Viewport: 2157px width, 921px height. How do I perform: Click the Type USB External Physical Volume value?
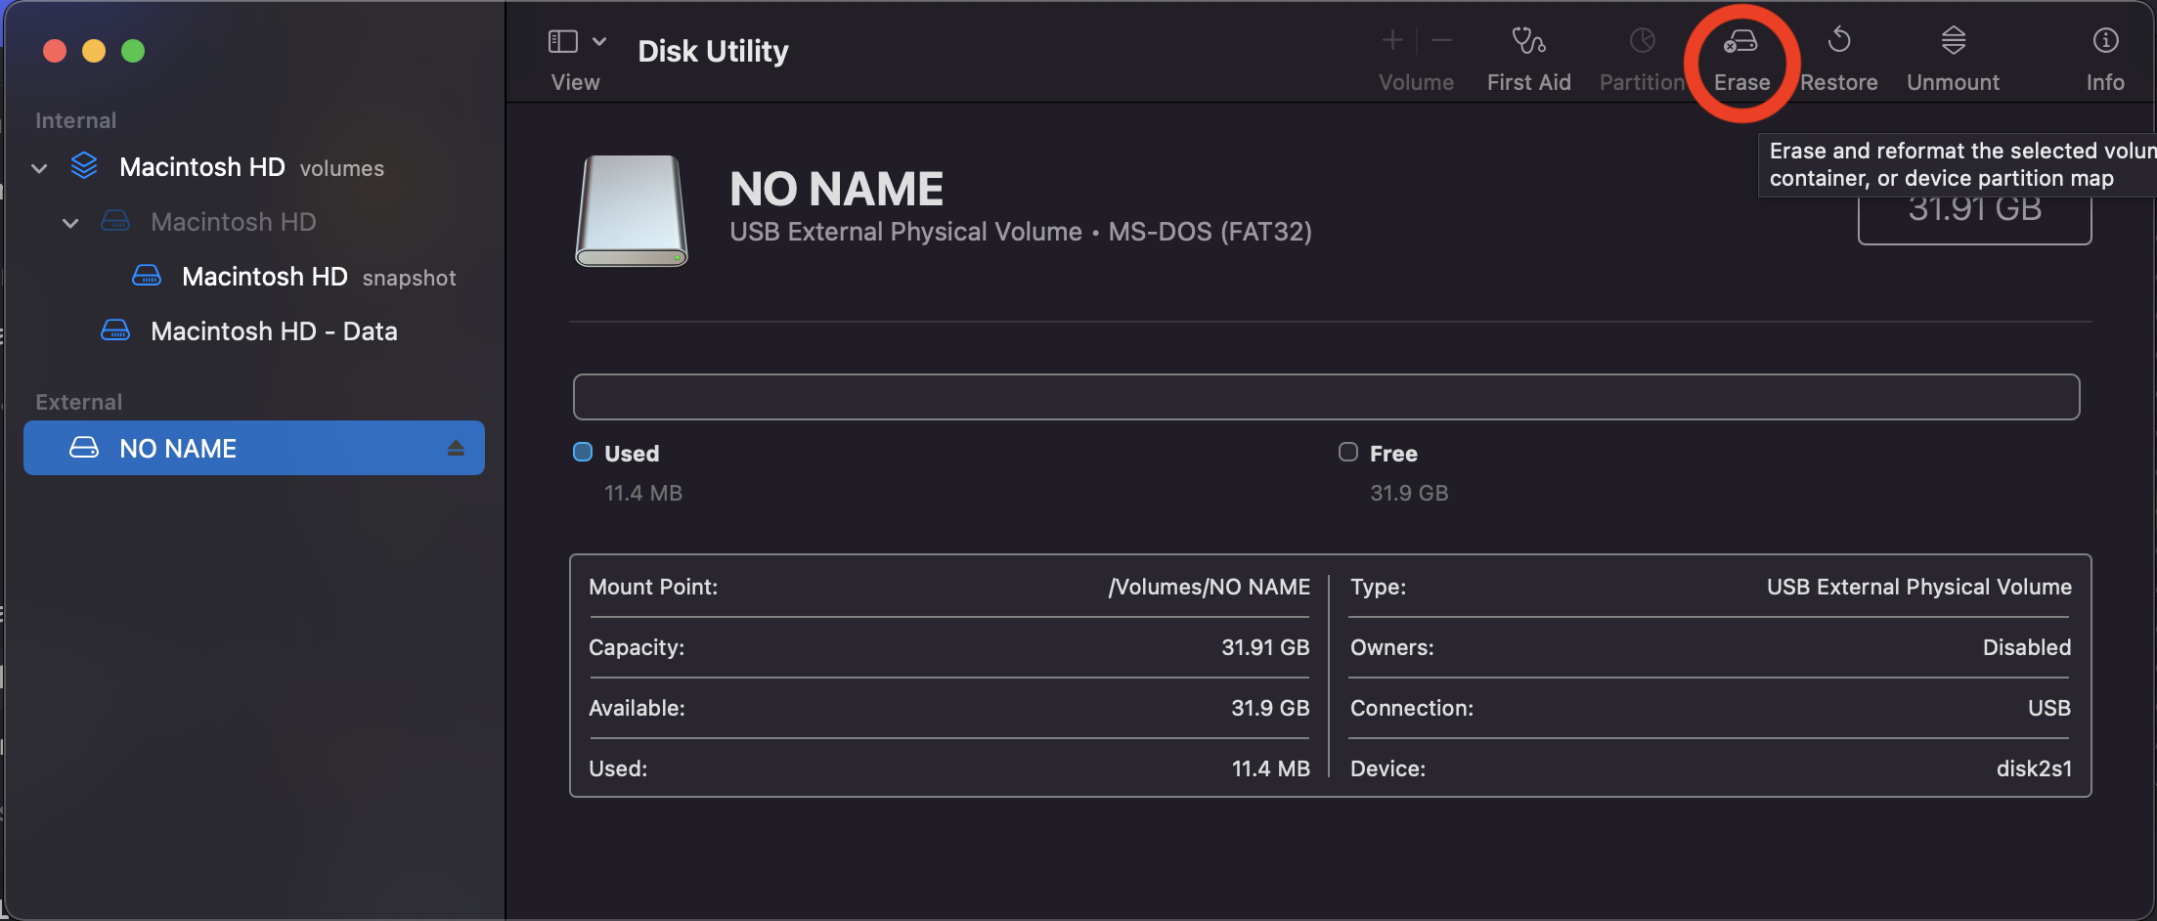[1918, 587]
